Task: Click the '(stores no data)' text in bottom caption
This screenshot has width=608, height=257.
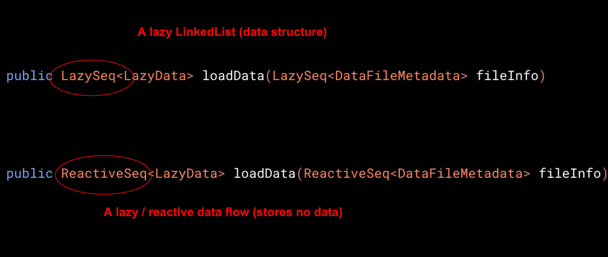Action: click(x=298, y=212)
